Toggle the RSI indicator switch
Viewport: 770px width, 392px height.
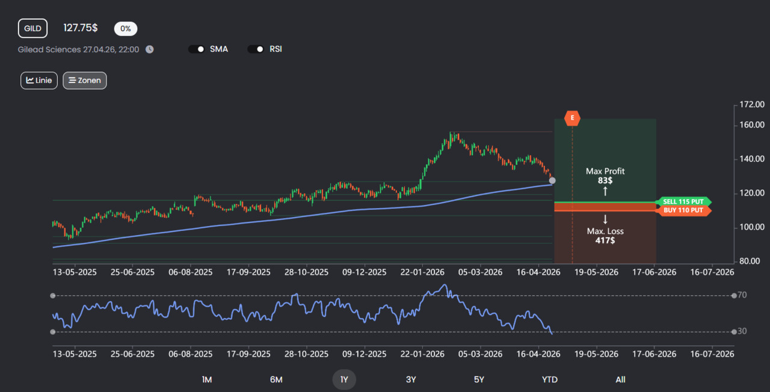tap(256, 49)
